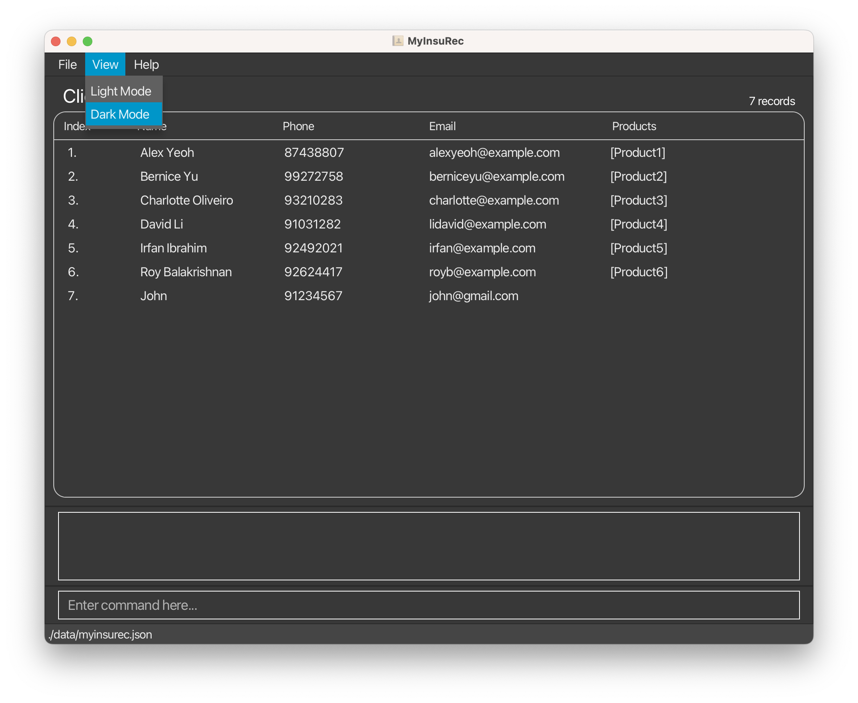Click the empty result display box

coord(429,546)
